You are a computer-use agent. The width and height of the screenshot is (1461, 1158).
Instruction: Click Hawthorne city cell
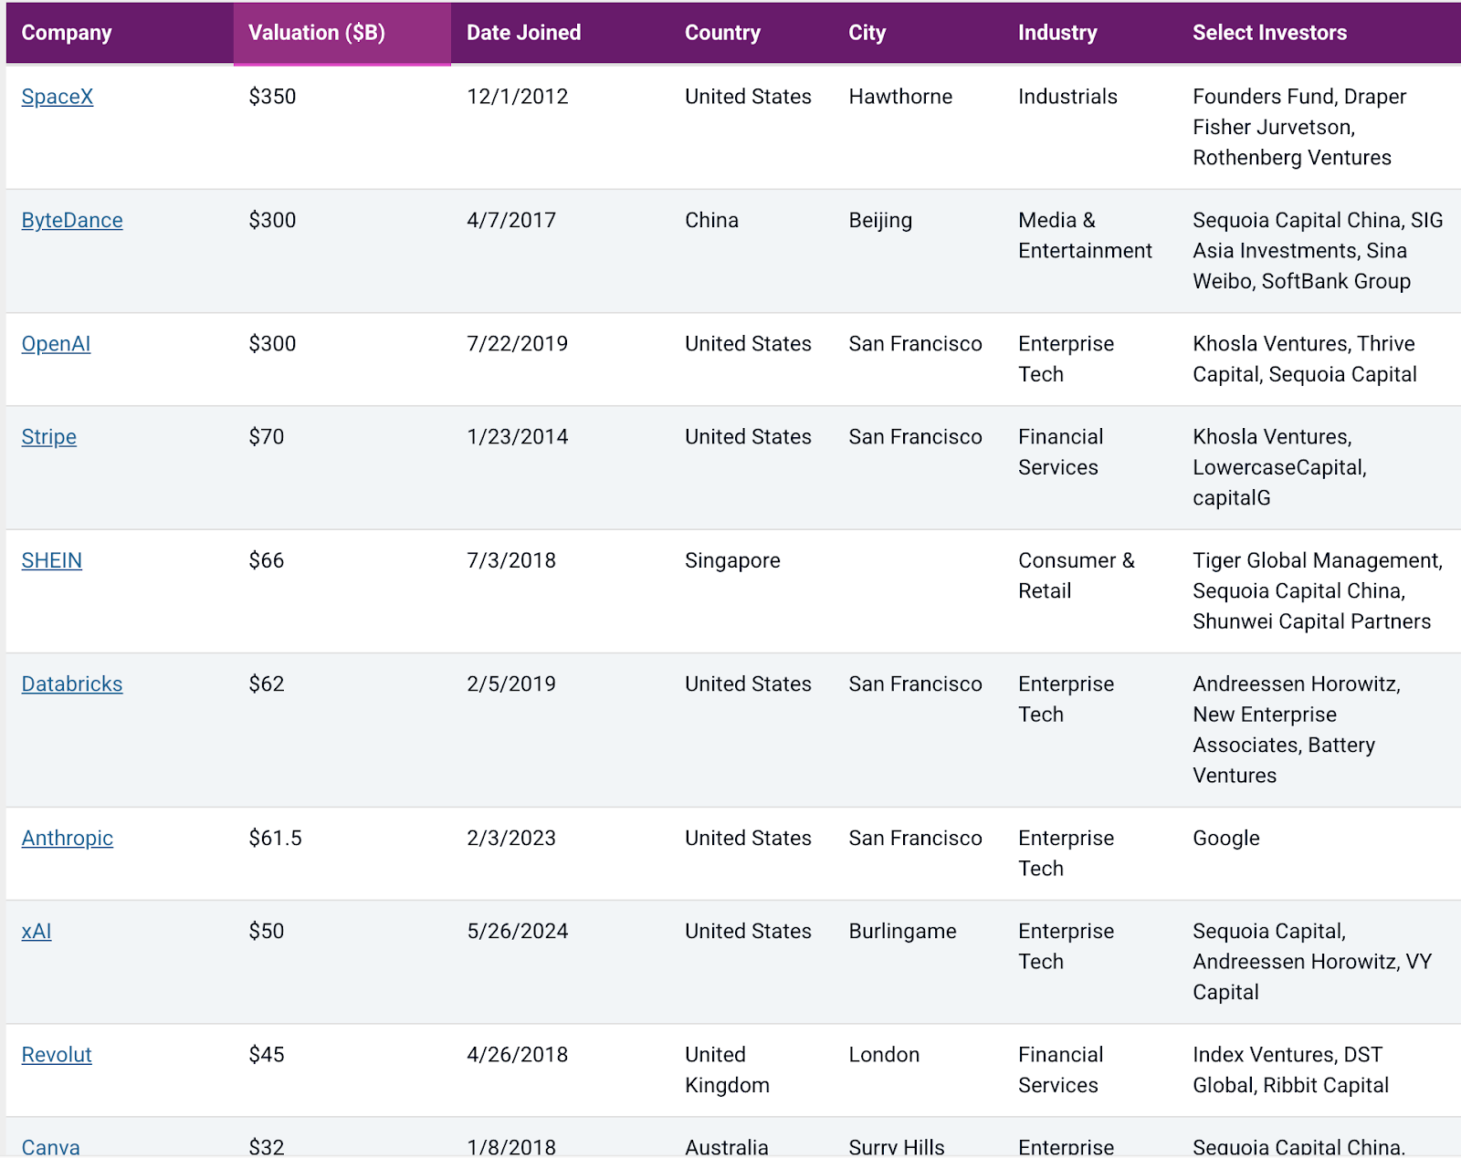coord(900,97)
